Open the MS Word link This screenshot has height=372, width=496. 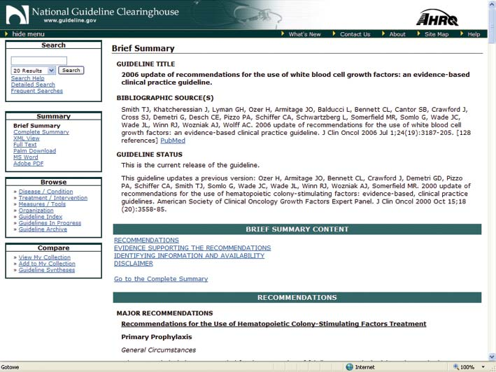click(x=26, y=157)
